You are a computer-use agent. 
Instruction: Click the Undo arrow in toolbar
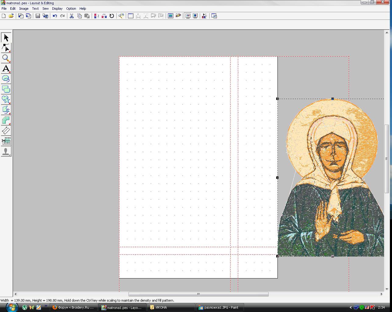[x=55, y=16]
